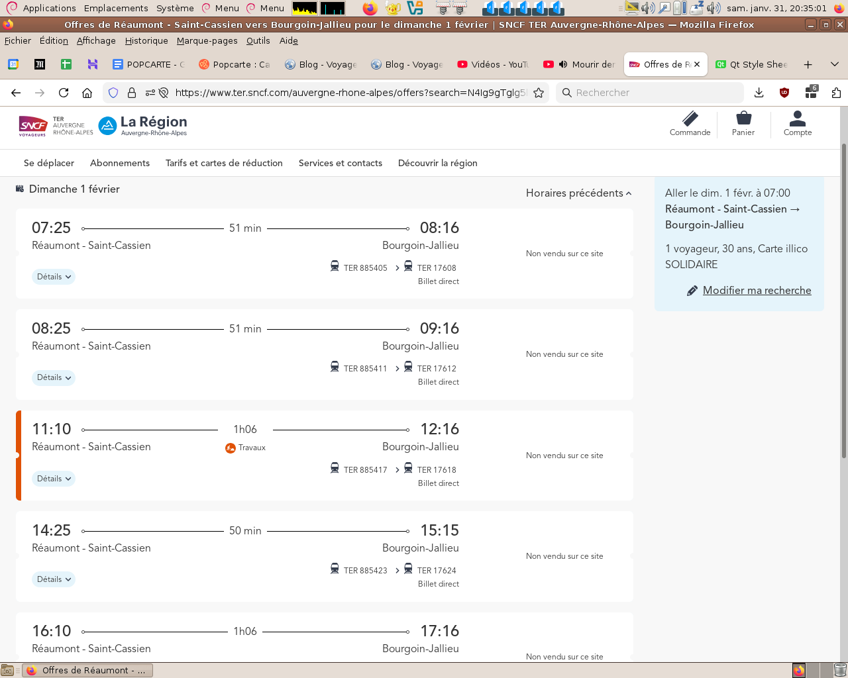Open the Firefox downloads arrow icon
The height and width of the screenshot is (678, 848).
coord(759,93)
